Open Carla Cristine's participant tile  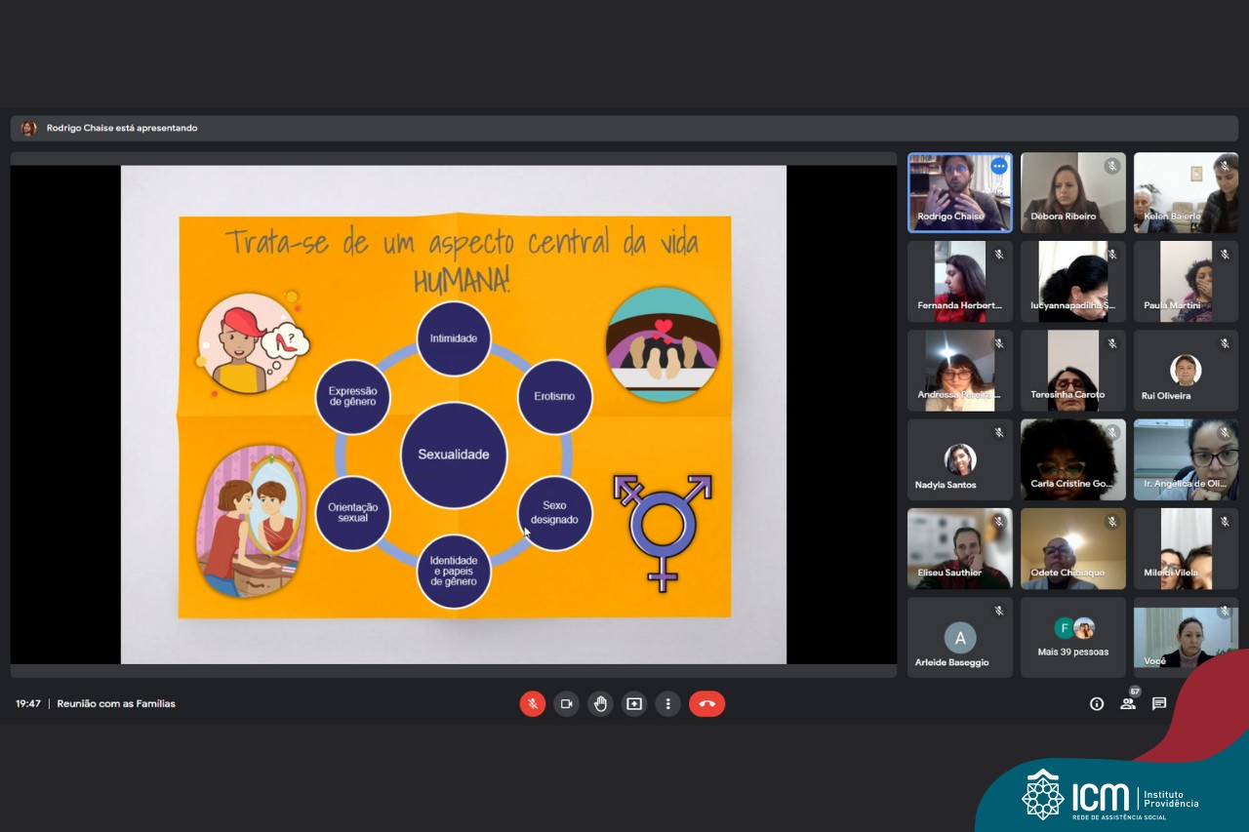pyautogui.click(x=1072, y=459)
